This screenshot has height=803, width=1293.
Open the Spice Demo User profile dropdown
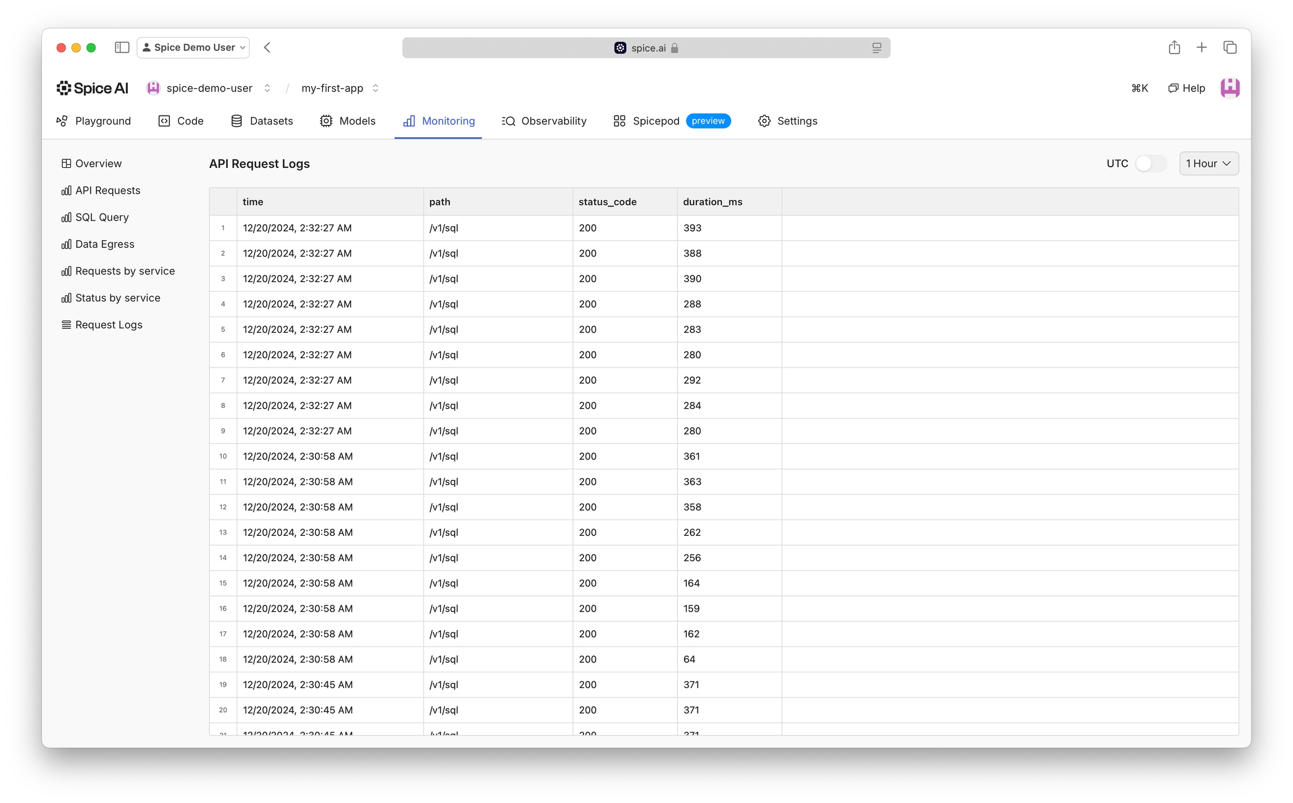tap(194, 48)
